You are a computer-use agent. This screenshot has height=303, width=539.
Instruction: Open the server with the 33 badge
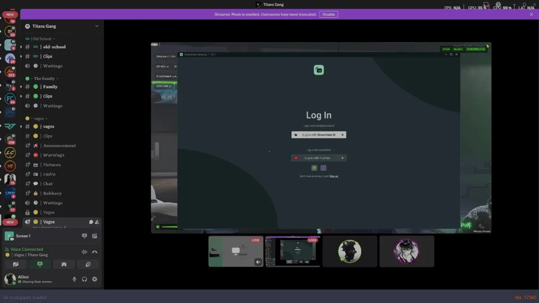tap(10, 31)
